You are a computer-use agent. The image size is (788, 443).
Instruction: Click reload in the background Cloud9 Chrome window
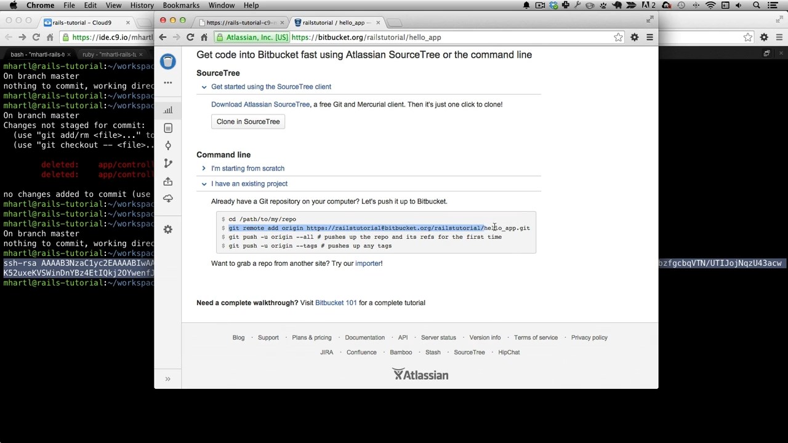click(36, 38)
